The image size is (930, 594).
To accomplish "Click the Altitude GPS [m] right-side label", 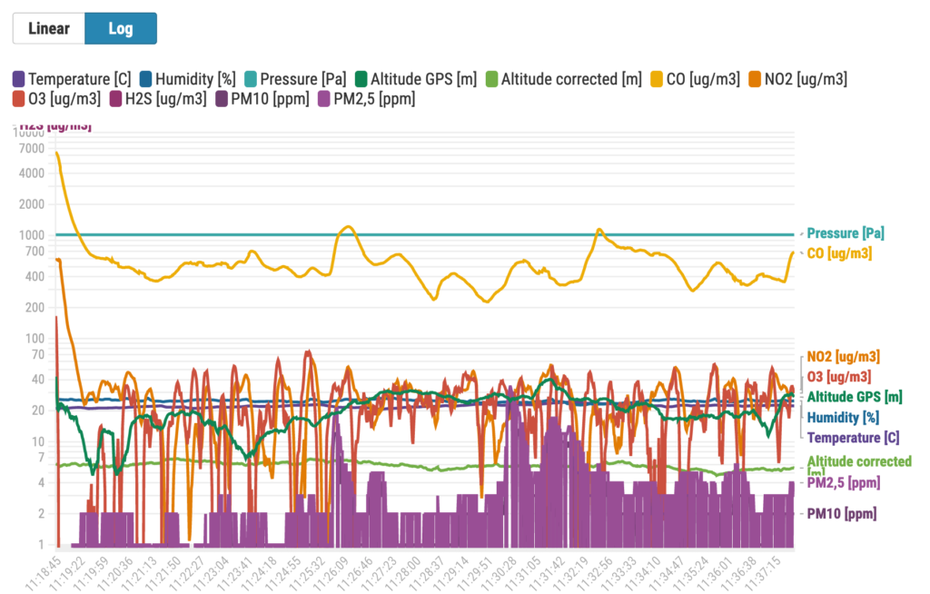I will [854, 396].
